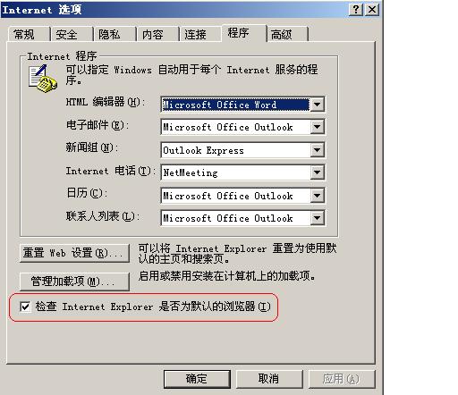Expand the HTML 编辑器 dropdown arrow
The image size is (458, 395).
(317, 105)
